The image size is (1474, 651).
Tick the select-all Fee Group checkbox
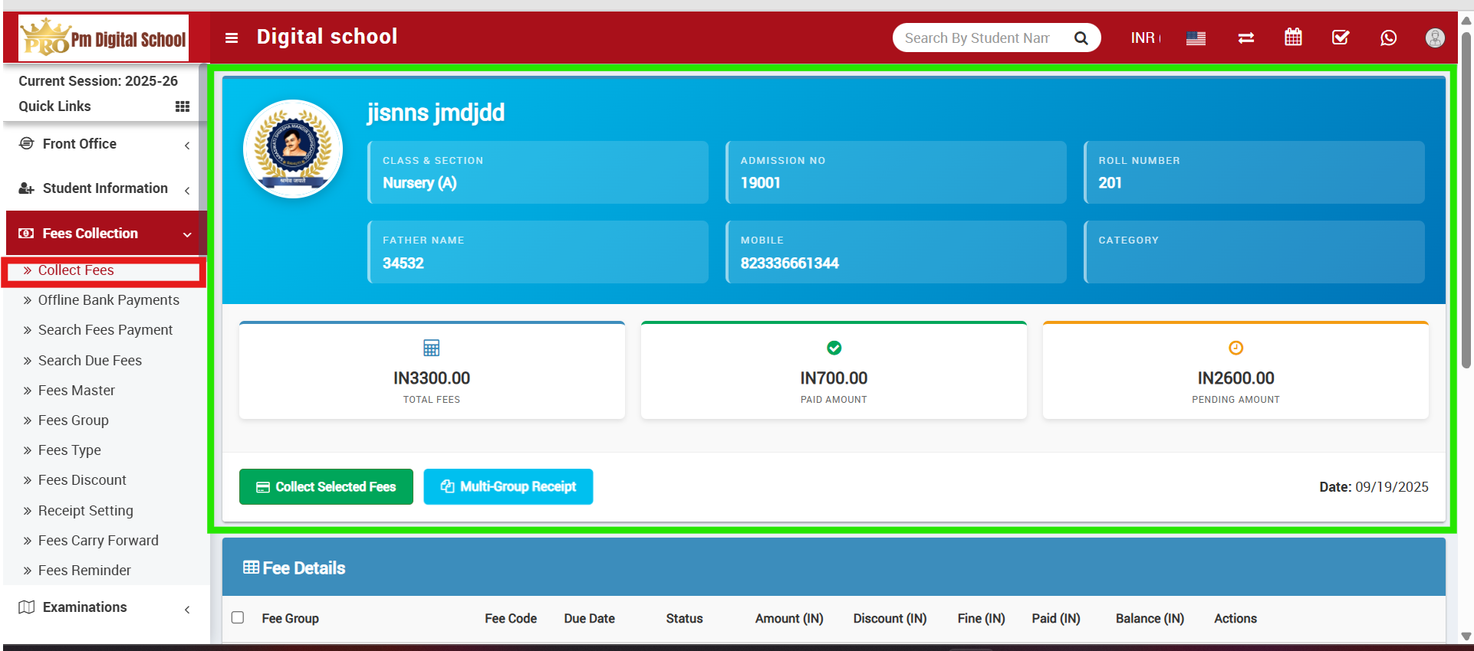coord(238,617)
